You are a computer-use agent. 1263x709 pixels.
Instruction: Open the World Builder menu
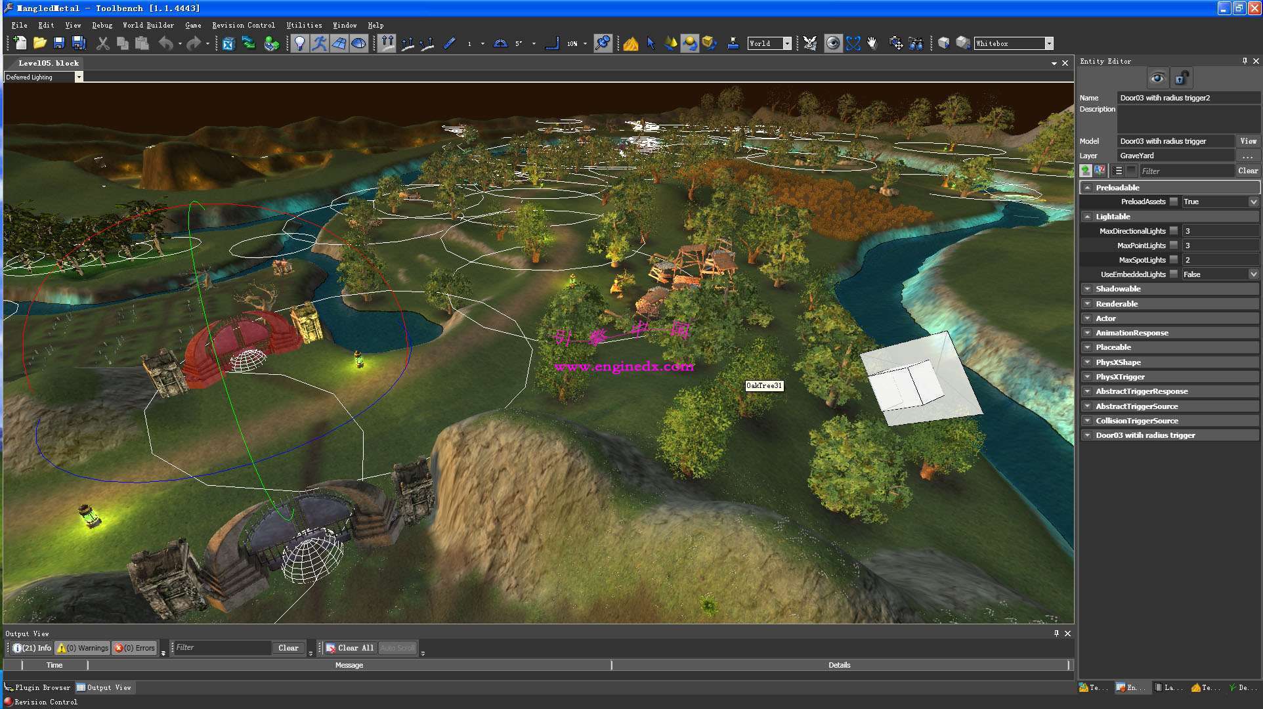pos(148,25)
